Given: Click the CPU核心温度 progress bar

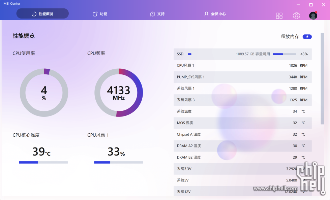Looking at the screenshot, I should [43, 162].
